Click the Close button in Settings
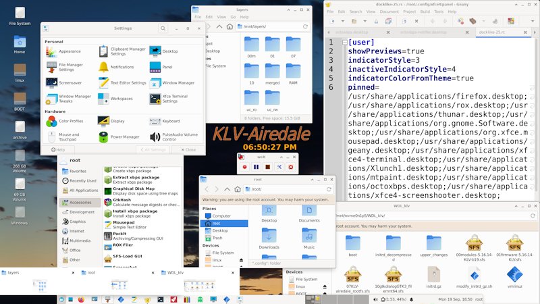 coord(188,149)
